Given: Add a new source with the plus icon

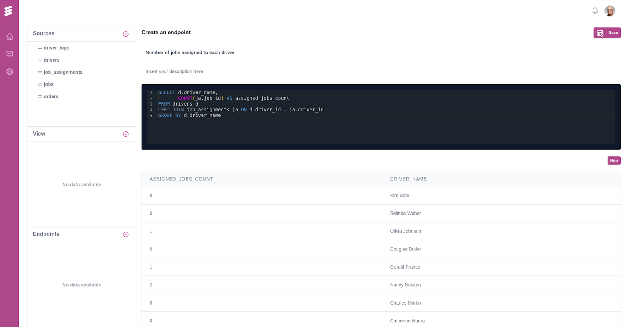Looking at the screenshot, I should [126, 34].
